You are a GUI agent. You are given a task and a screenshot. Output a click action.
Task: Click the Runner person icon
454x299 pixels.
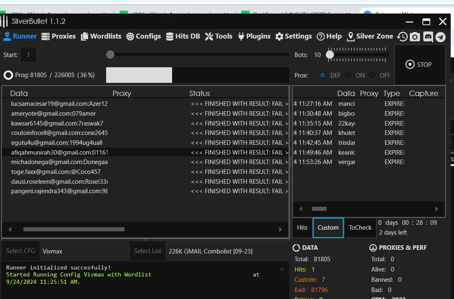point(7,36)
